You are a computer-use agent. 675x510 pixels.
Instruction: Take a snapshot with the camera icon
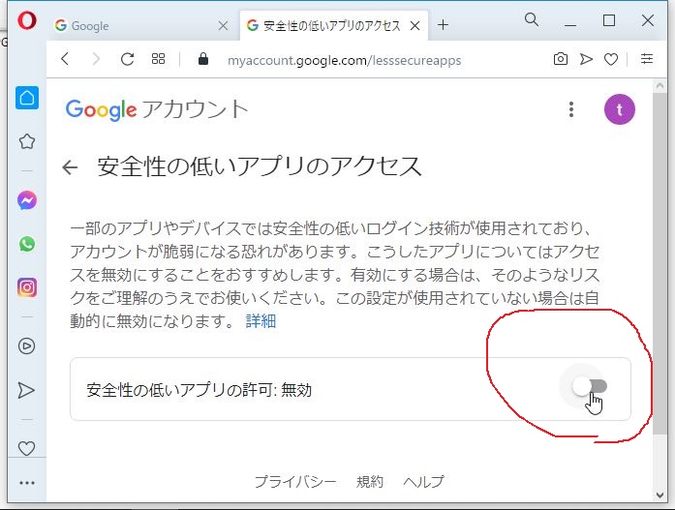561,59
